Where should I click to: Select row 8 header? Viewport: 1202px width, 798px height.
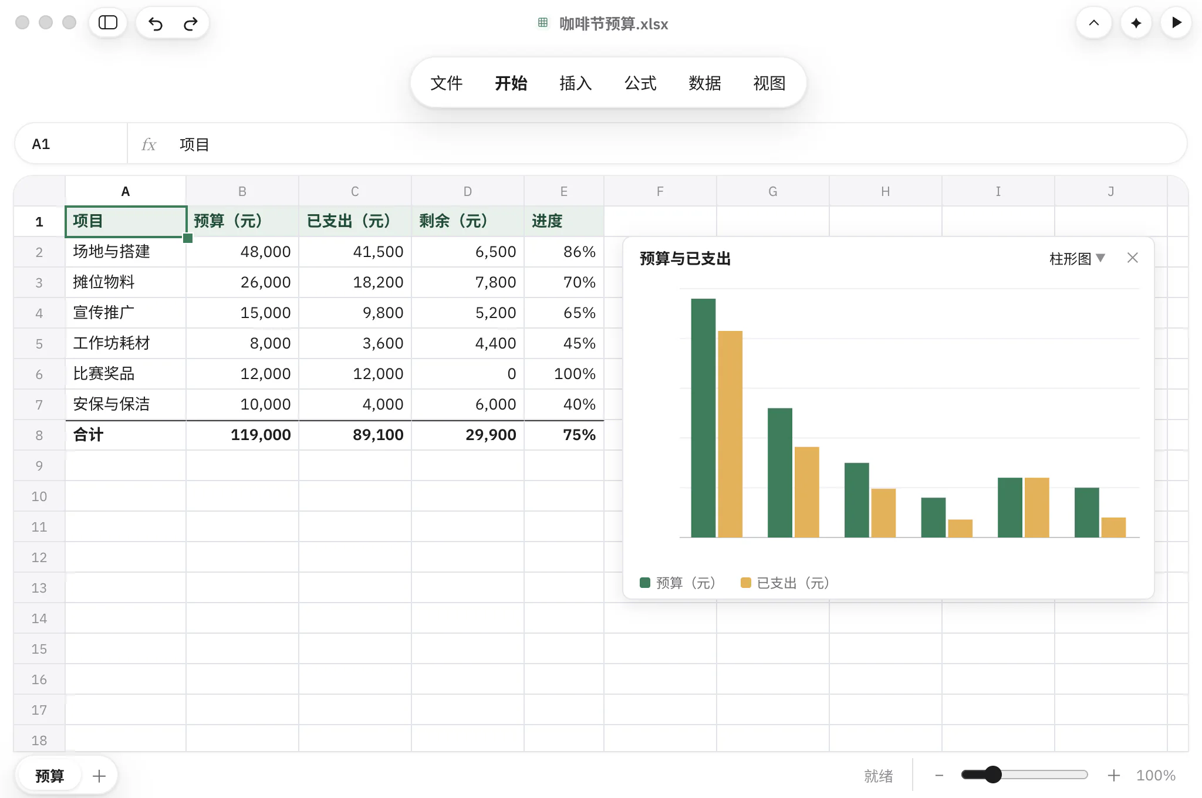coord(39,435)
